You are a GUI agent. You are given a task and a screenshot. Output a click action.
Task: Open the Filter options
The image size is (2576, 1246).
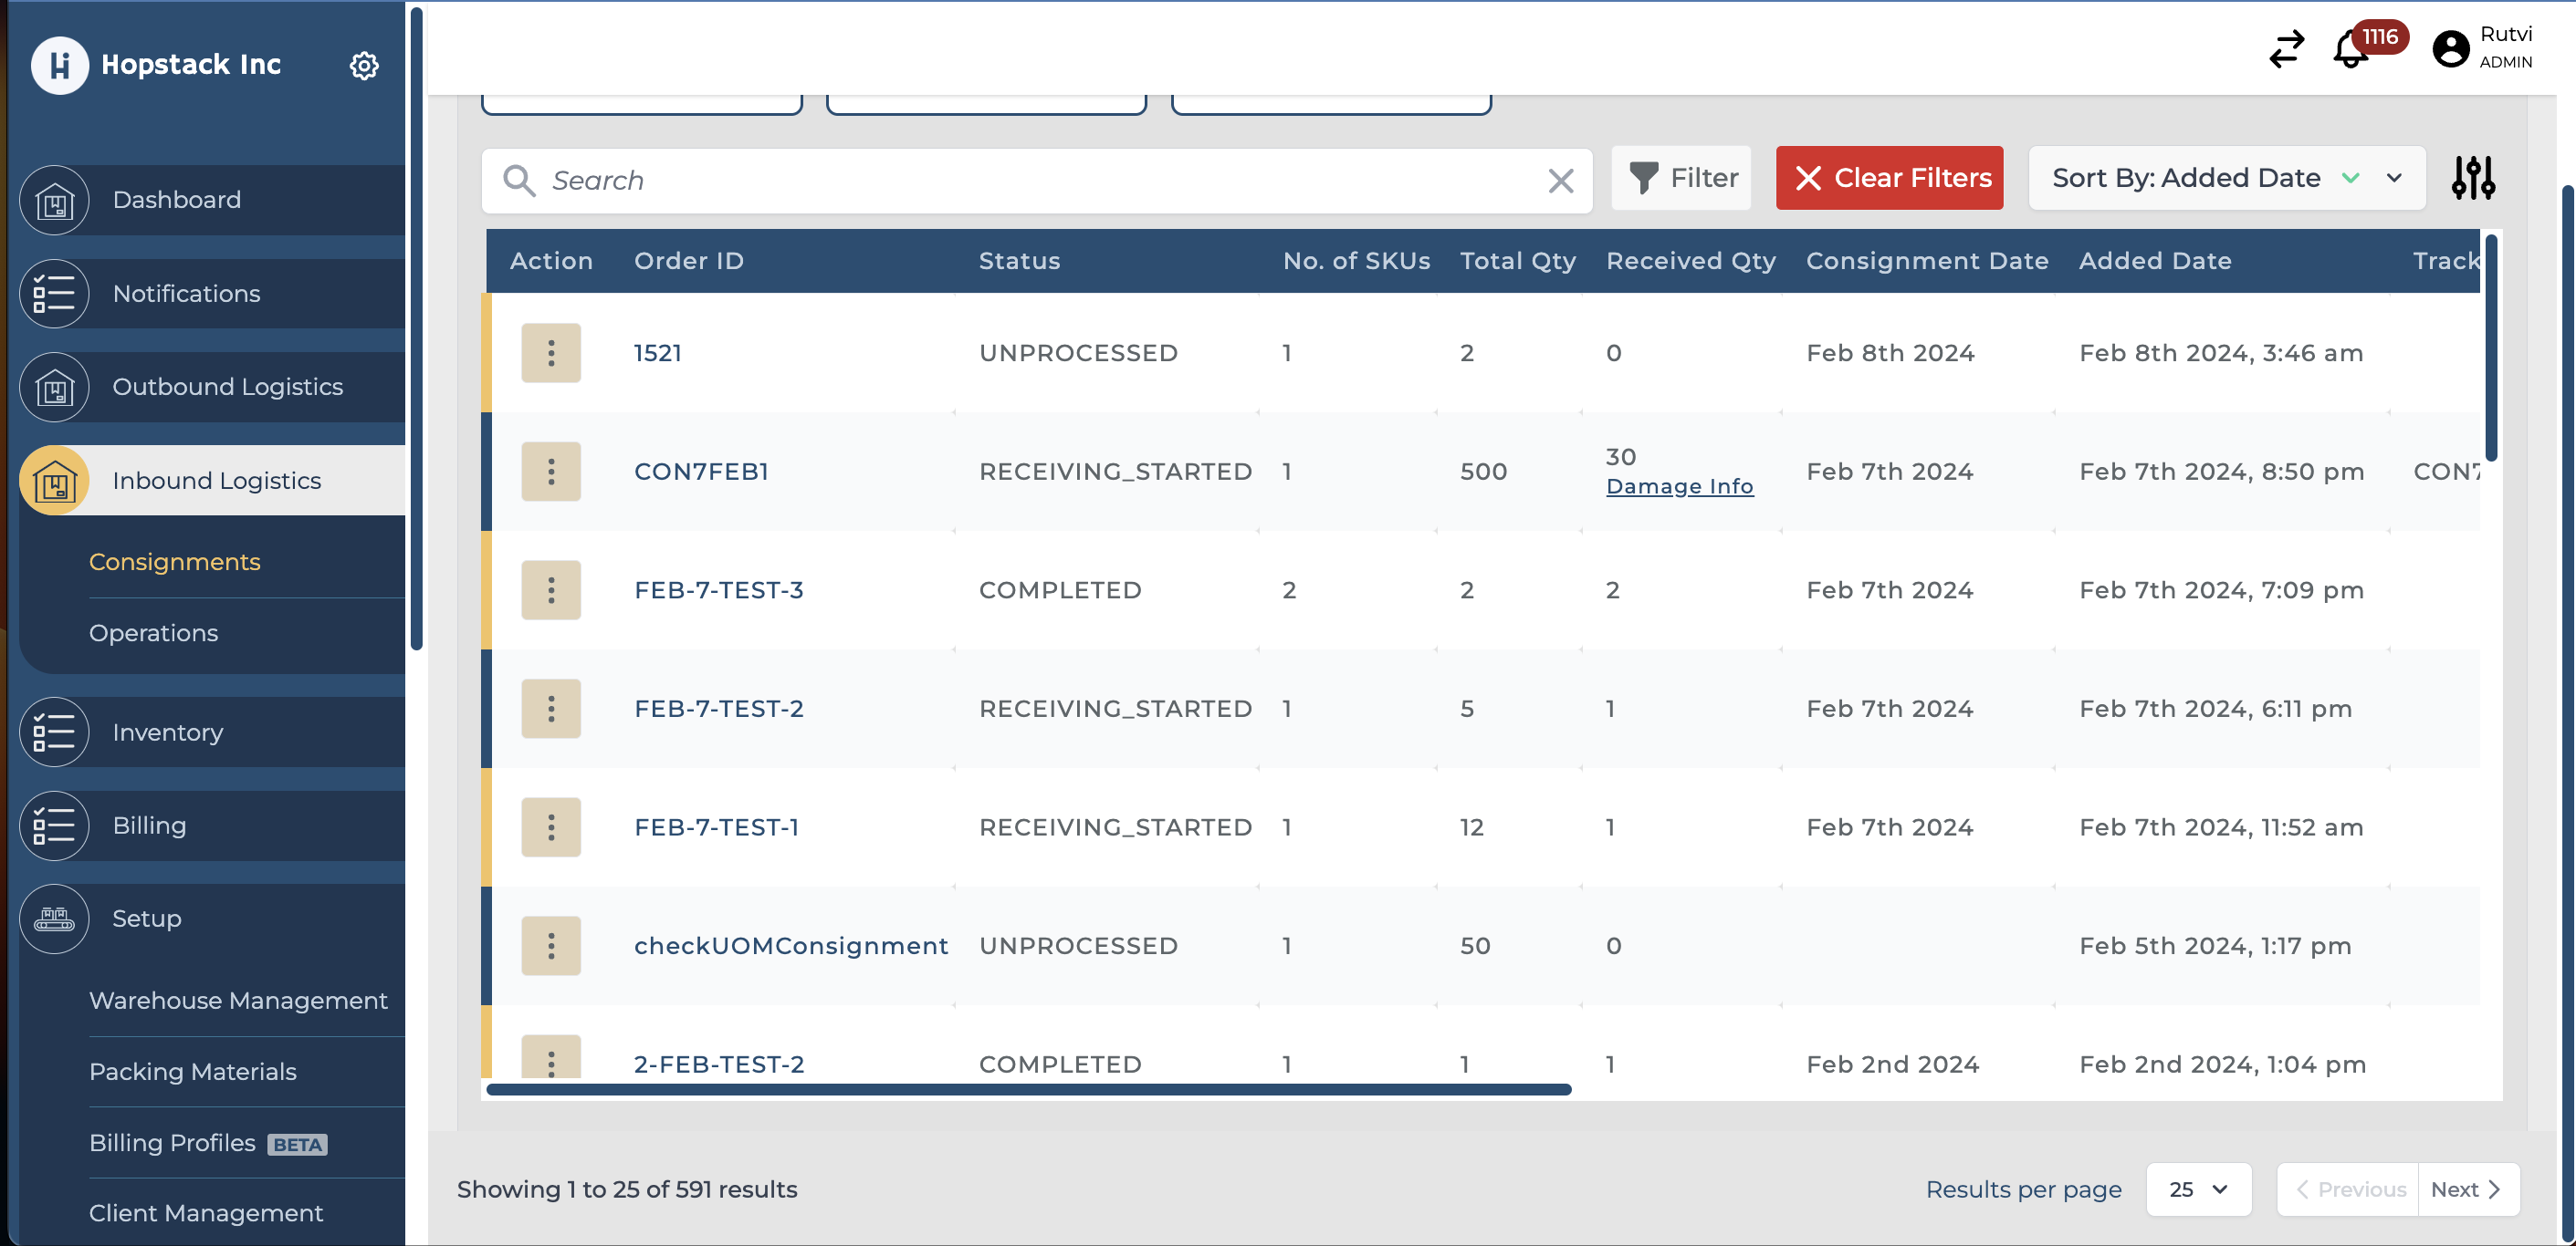click(x=1682, y=179)
